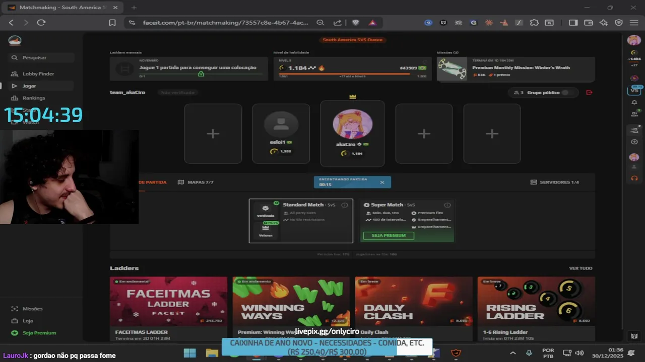Click the profile avatar at the top of the right sidebar

tap(634, 40)
